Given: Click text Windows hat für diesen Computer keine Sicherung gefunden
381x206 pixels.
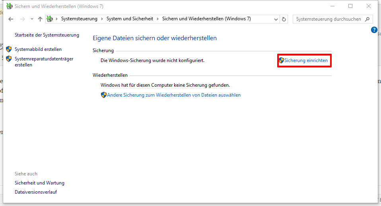Looking at the screenshot, I should 165,85.
